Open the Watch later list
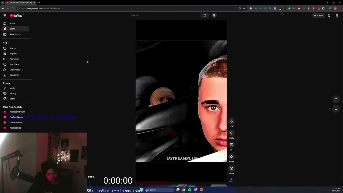This screenshot has height=193, width=343. click(x=15, y=64)
